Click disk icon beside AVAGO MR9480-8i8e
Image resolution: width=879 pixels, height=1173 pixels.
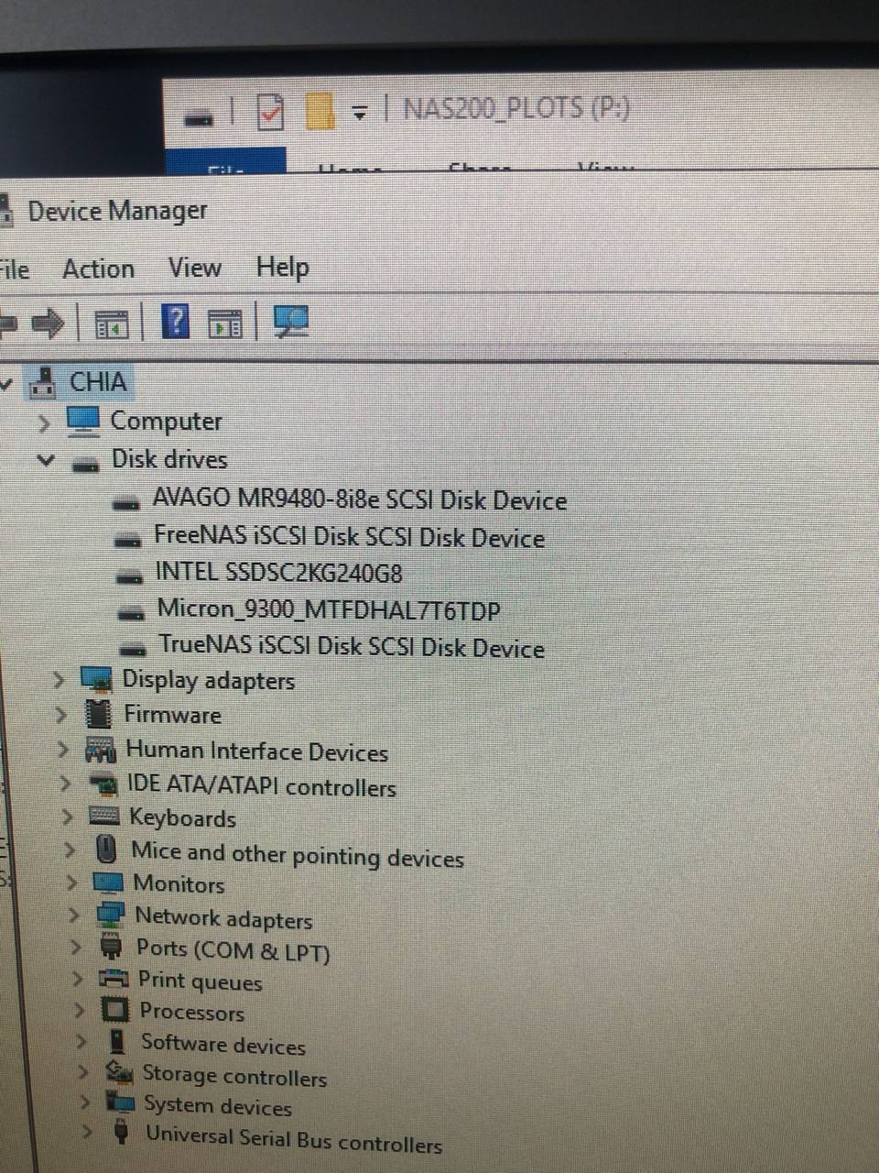coord(125,502)
